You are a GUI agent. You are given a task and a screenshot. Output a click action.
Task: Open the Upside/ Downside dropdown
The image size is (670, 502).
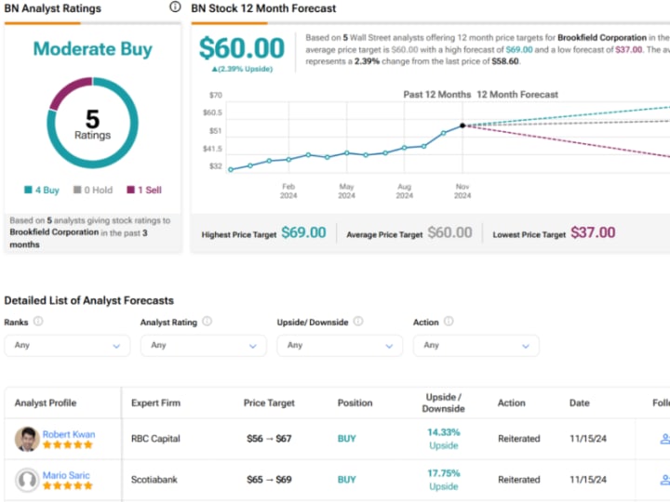pyautogui.click(x=340, y=345)
